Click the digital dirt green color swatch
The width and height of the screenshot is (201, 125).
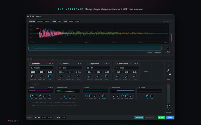coord(90,64)
